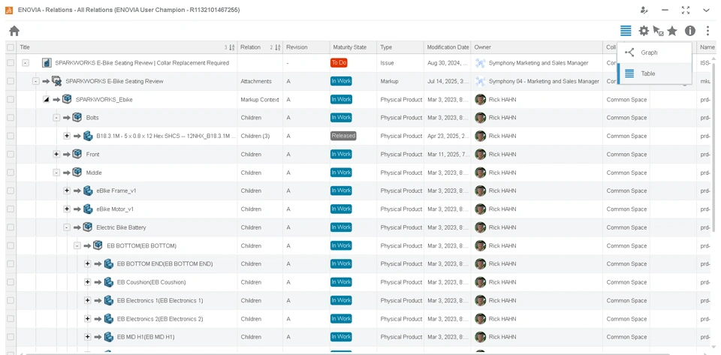Click owner Symphony Marketing and Sales Manager
Image resolution: width=721 pixels, height=355 pixels.
pos(539,63)
